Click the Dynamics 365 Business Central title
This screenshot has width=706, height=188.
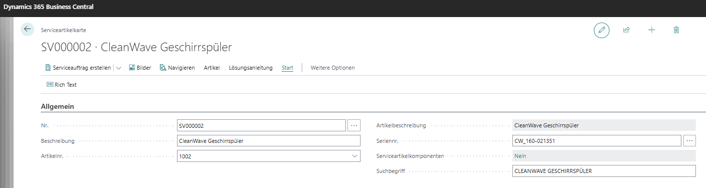click(x=48, y=7)
